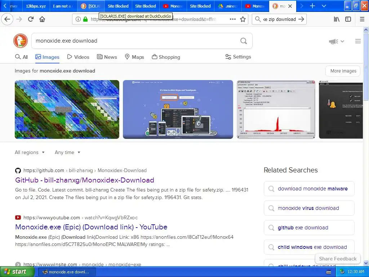
Task: Search related 'child windows exe download'
Action: (x=309, y=247)
